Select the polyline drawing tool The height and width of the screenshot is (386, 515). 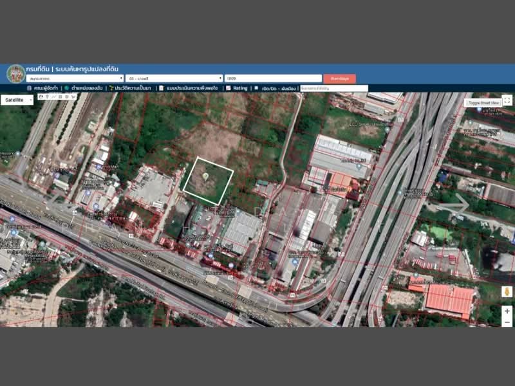(x=53, y=97)
